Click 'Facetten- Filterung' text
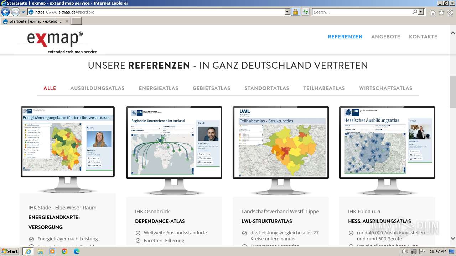Viewport: 456px width, 256px height. coord(164,241)
